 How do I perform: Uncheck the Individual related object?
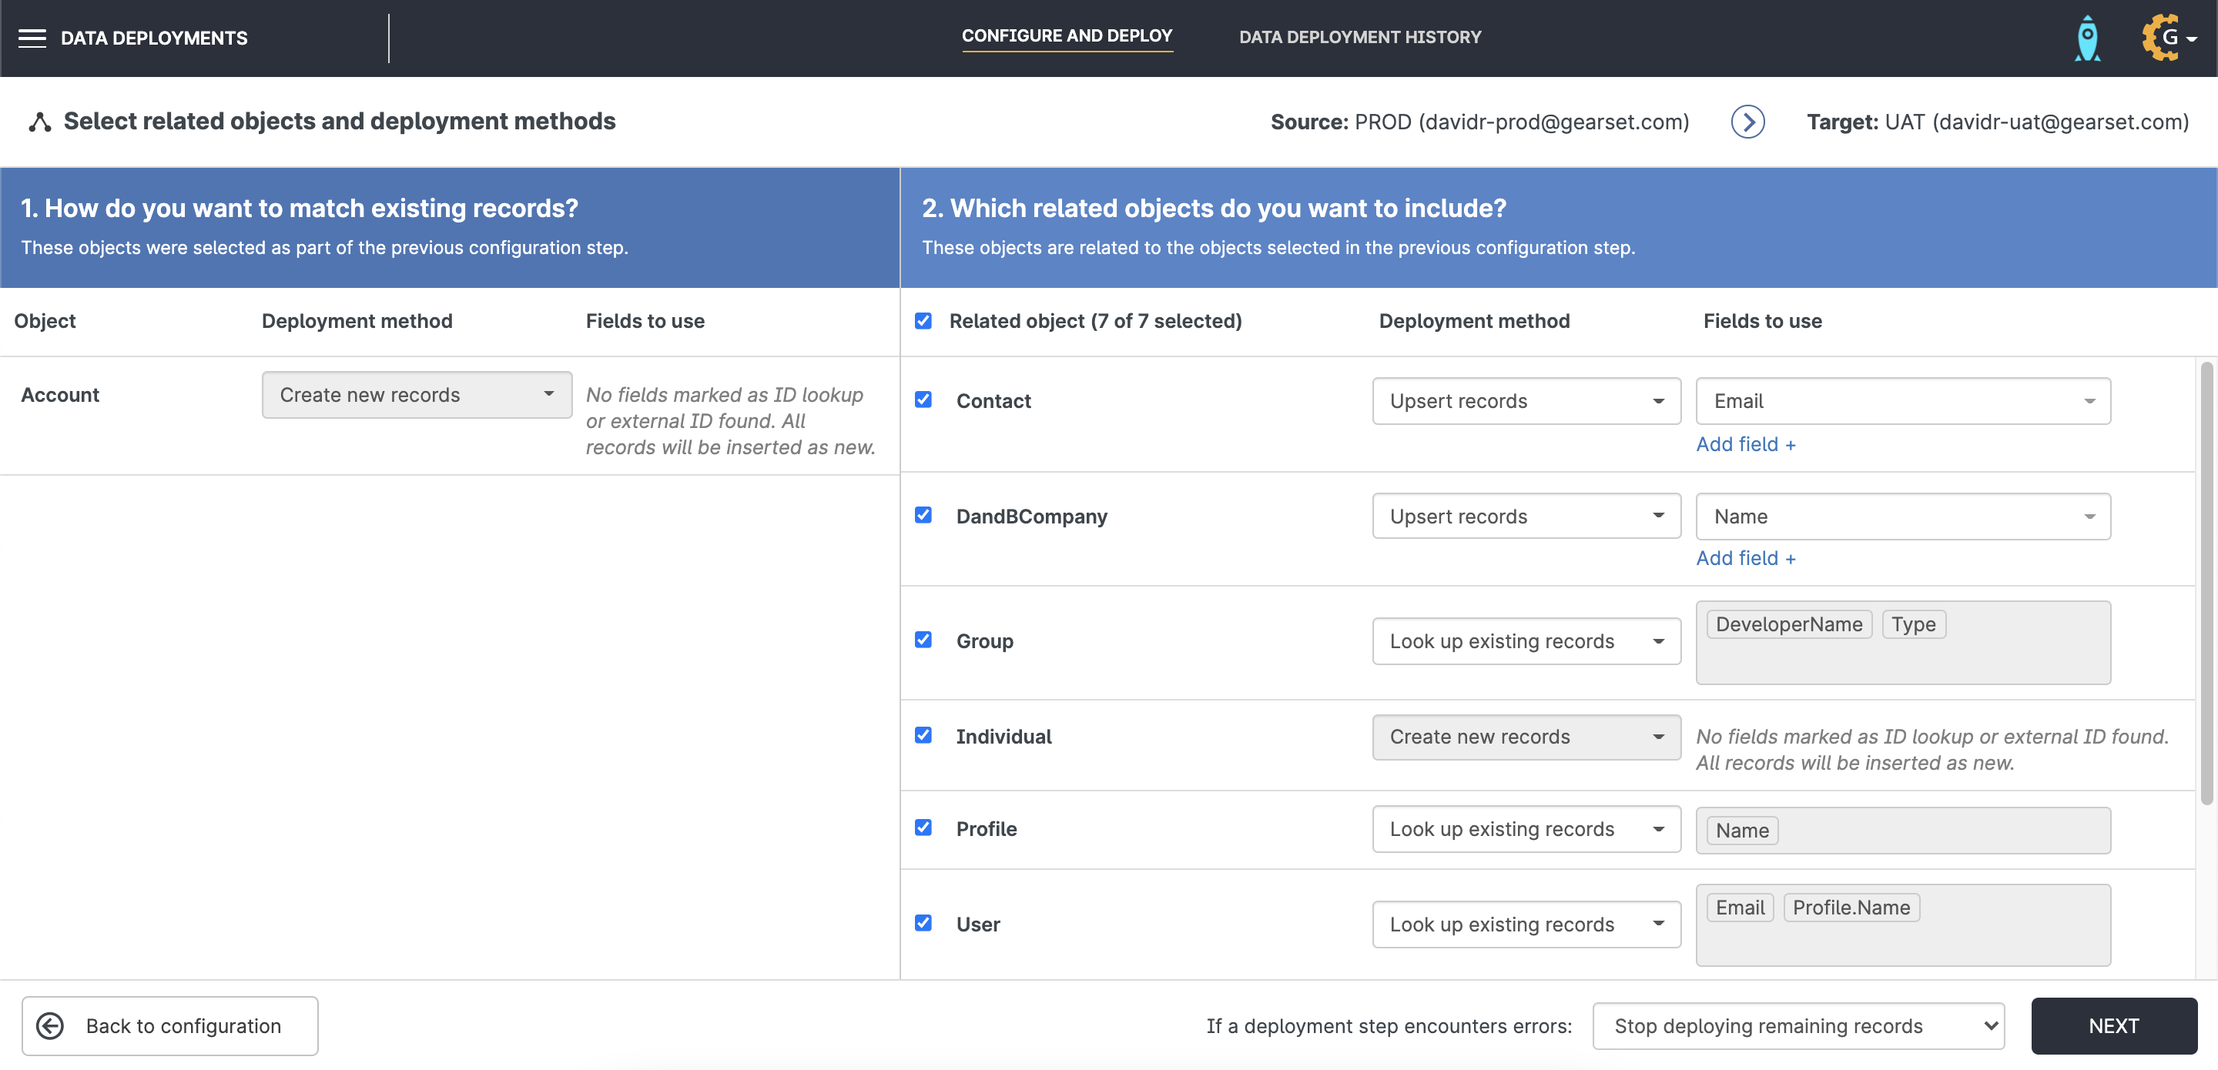pyautogui.click(x=923, y=735)
